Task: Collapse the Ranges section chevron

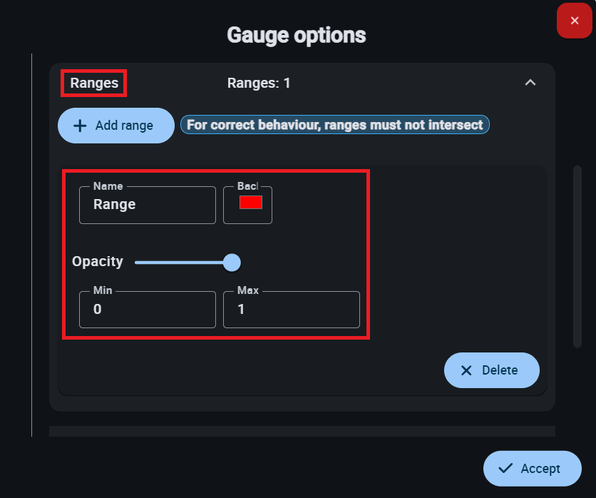Action: click(x=530, y=83)
